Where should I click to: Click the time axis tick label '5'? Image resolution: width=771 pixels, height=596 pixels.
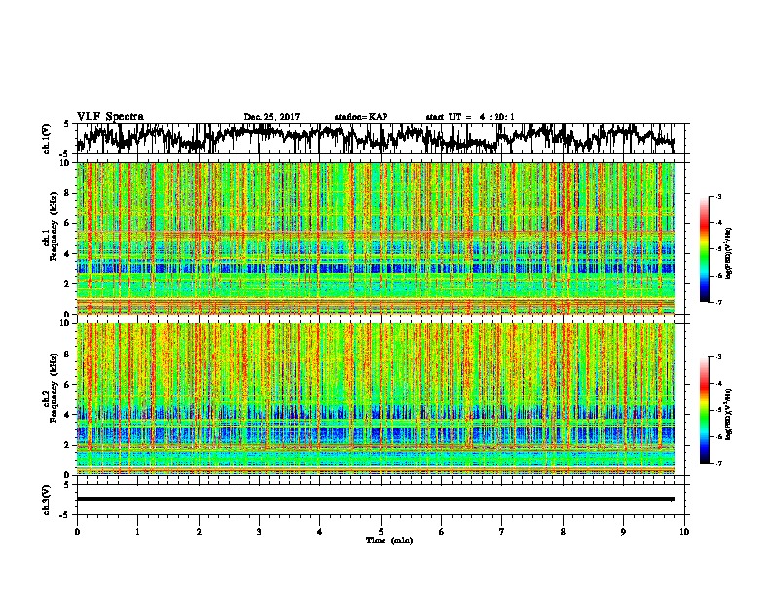(381, 532)
